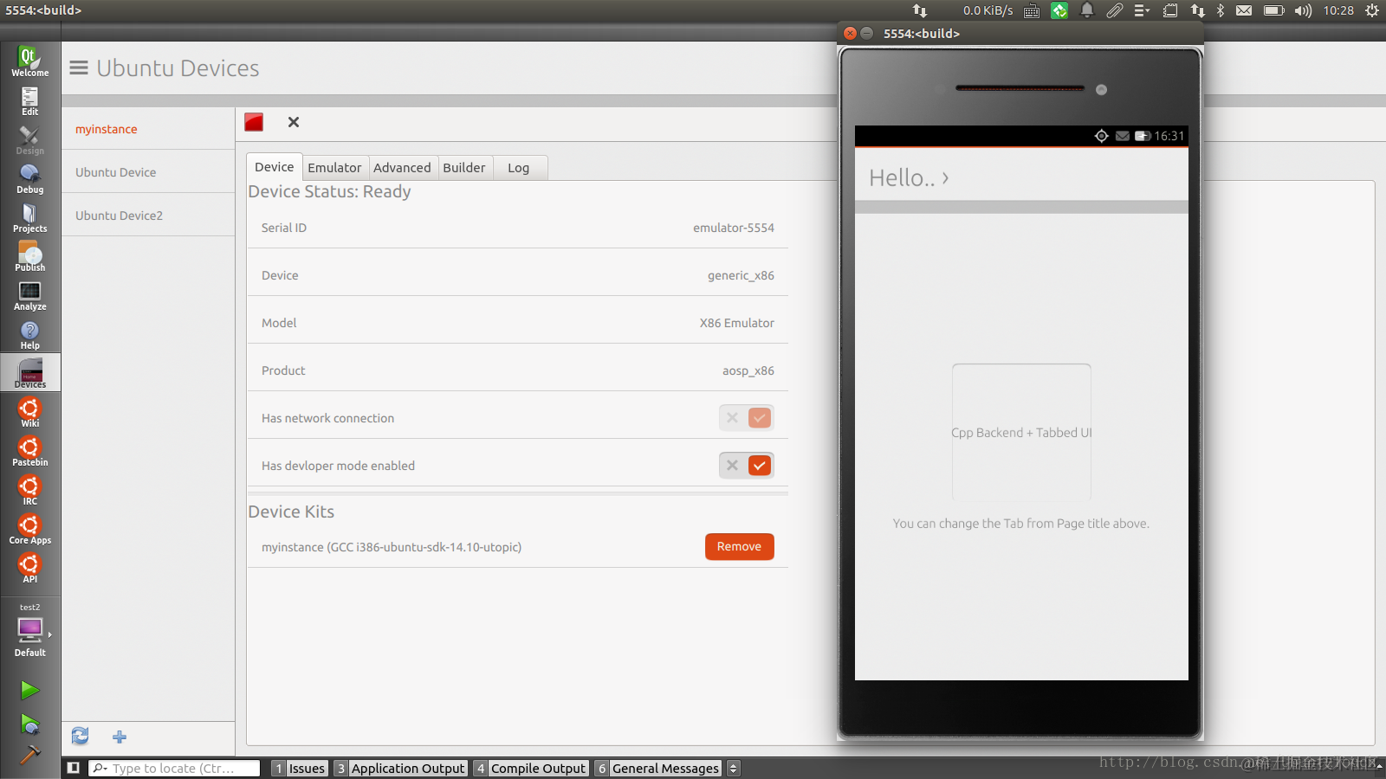
Task: Start debugging with run-debug icon
Action: point(29,724)
